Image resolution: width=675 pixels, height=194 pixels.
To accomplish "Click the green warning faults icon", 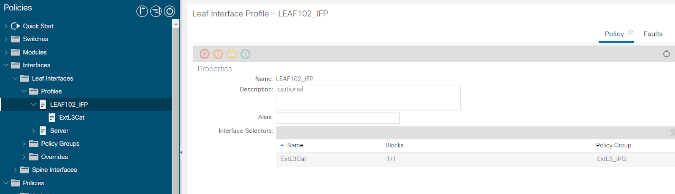I will 246,54.
